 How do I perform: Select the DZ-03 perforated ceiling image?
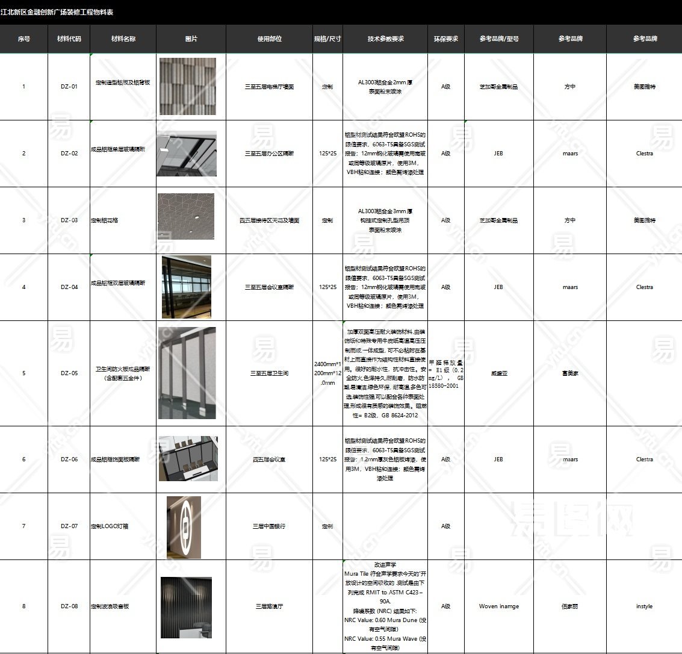(186, 220)
